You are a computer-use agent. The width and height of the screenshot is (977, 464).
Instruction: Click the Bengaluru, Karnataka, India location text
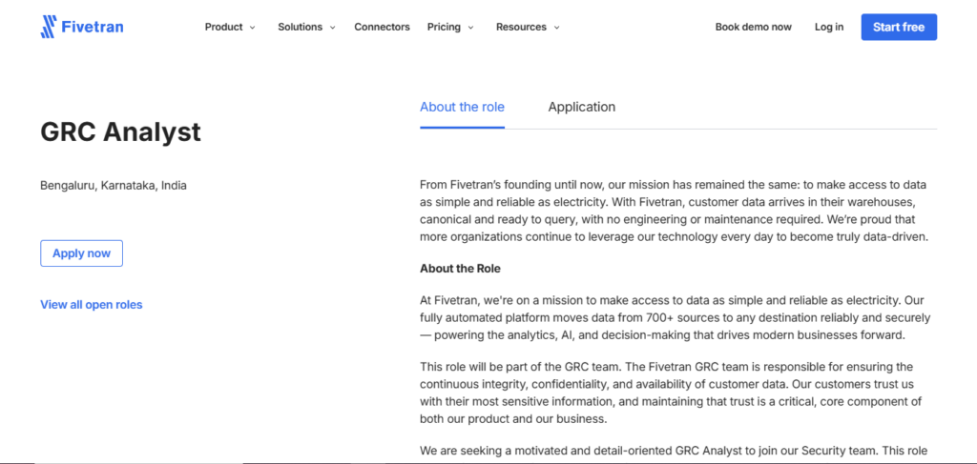pos(114,186)
